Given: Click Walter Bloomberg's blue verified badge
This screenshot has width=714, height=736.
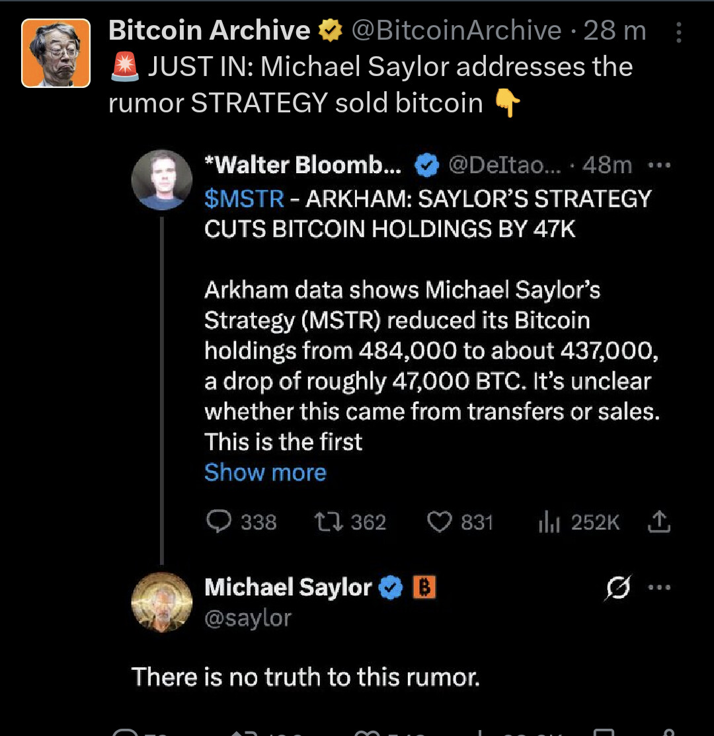Looking at the screenshot, I should coord(426,165).
